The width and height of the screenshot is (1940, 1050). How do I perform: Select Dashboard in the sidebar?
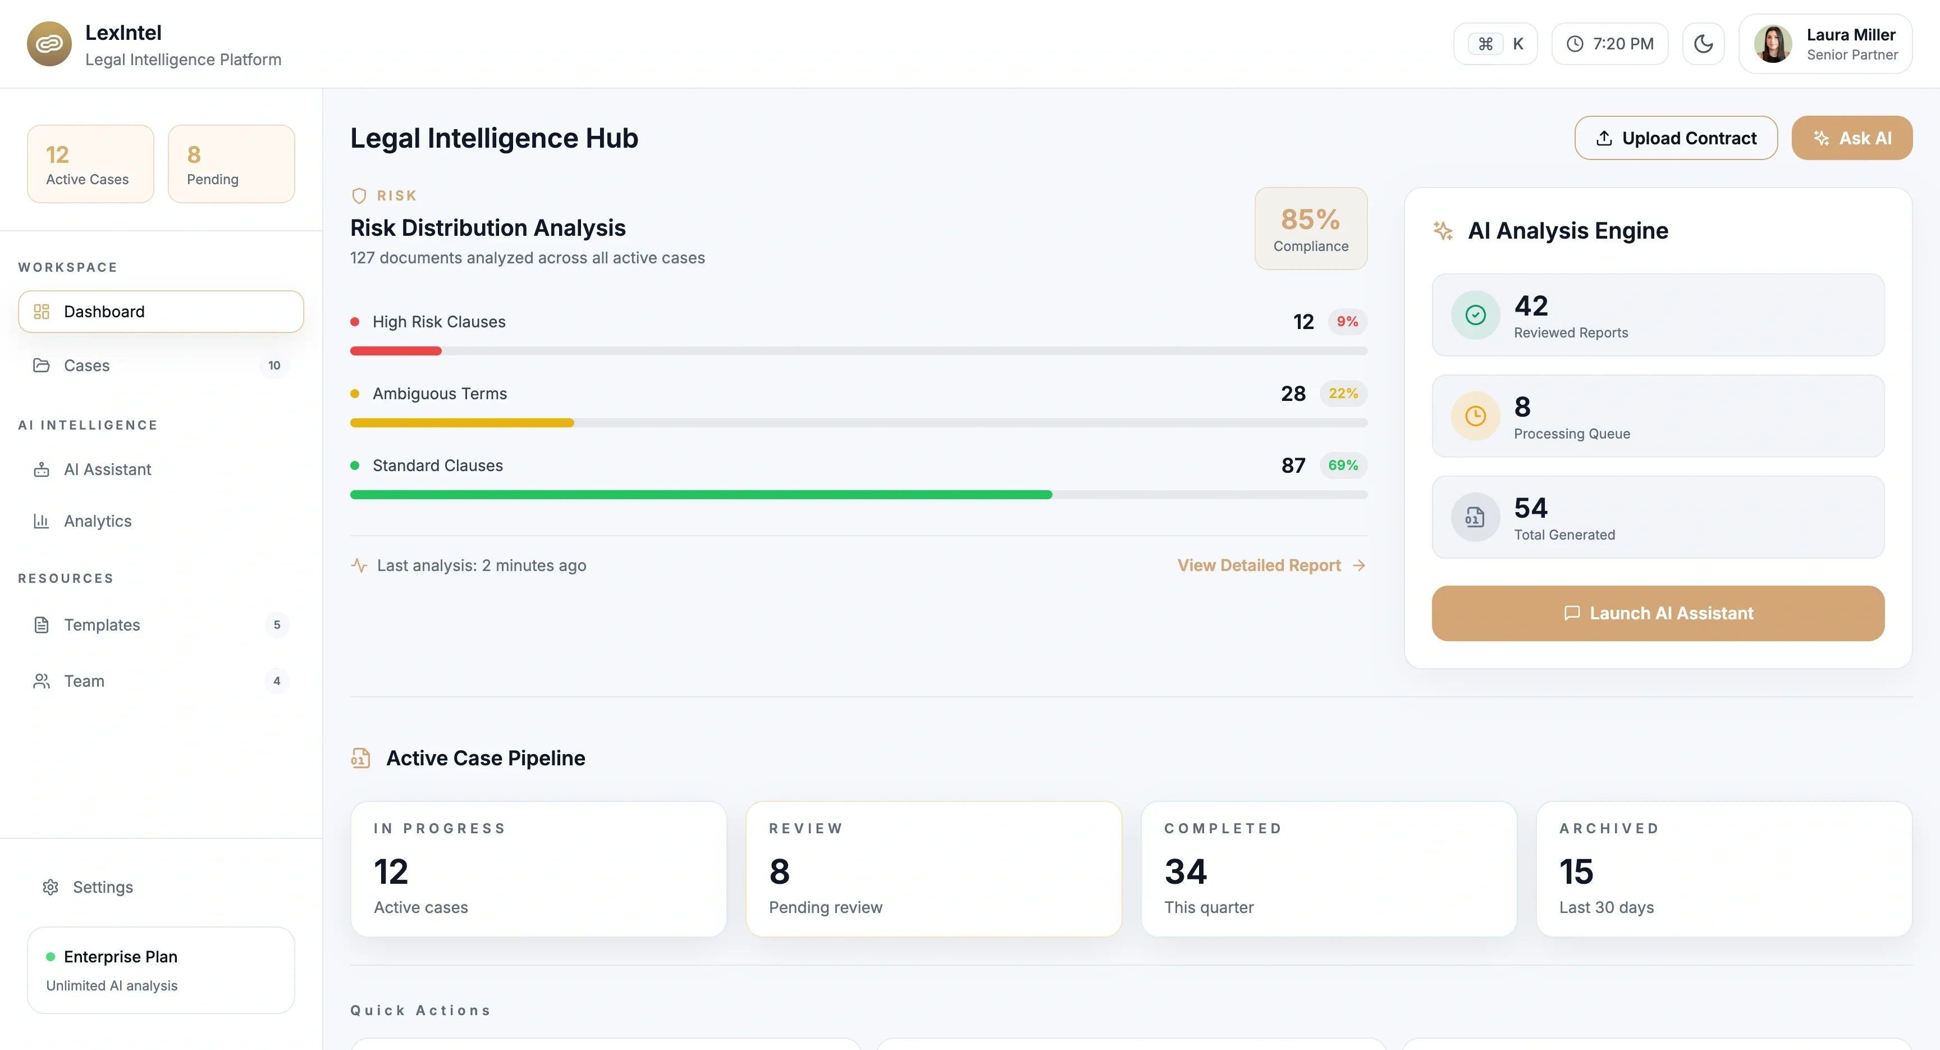coord(161,311)
